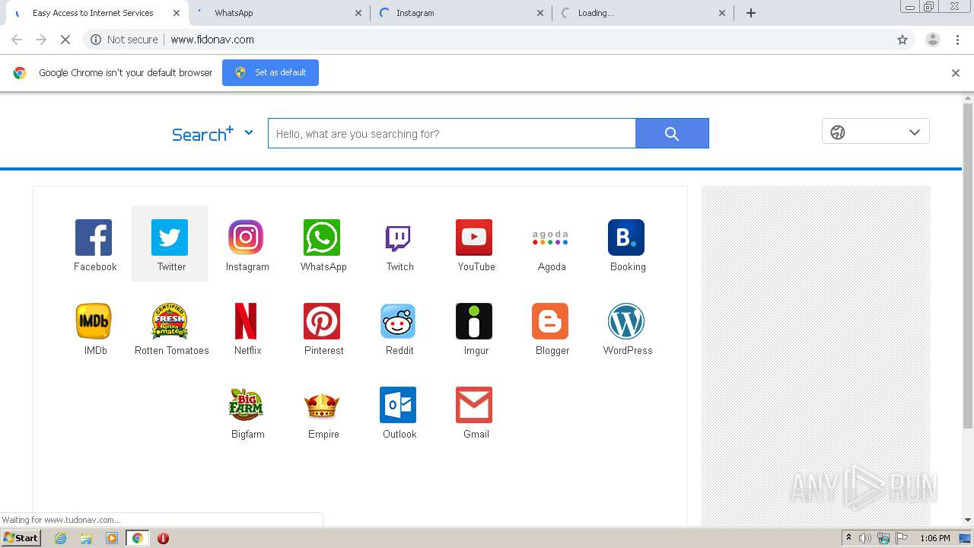The width and height of the screenshot is (974, 548).
Task: Open the WhatsApp shortcut icon
Action: click(322, 237)
